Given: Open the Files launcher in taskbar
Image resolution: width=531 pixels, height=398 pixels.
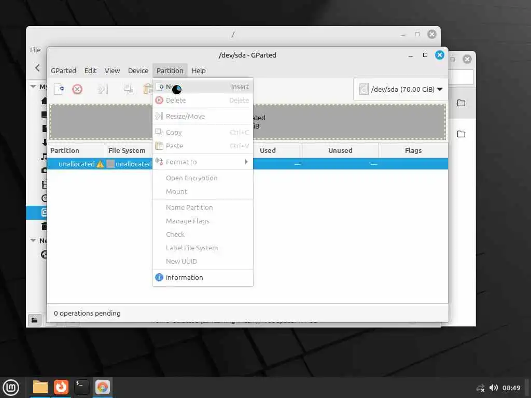Looking at the screenshot, I should tap(40, 387).
